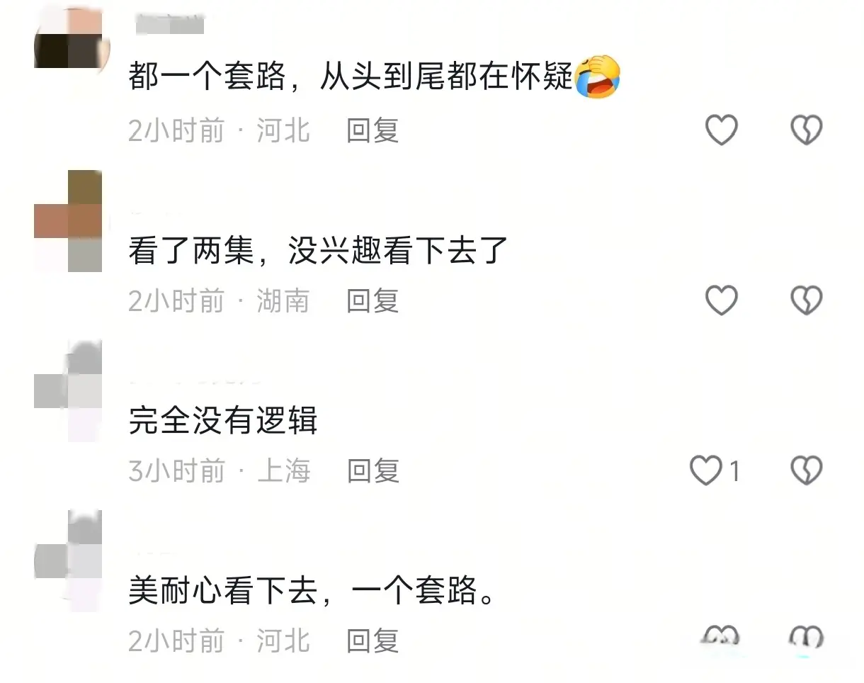The width and height of the screenshot is (864, 683).
Task: Reply to the first 河北 comment
Action: (373, 130)
